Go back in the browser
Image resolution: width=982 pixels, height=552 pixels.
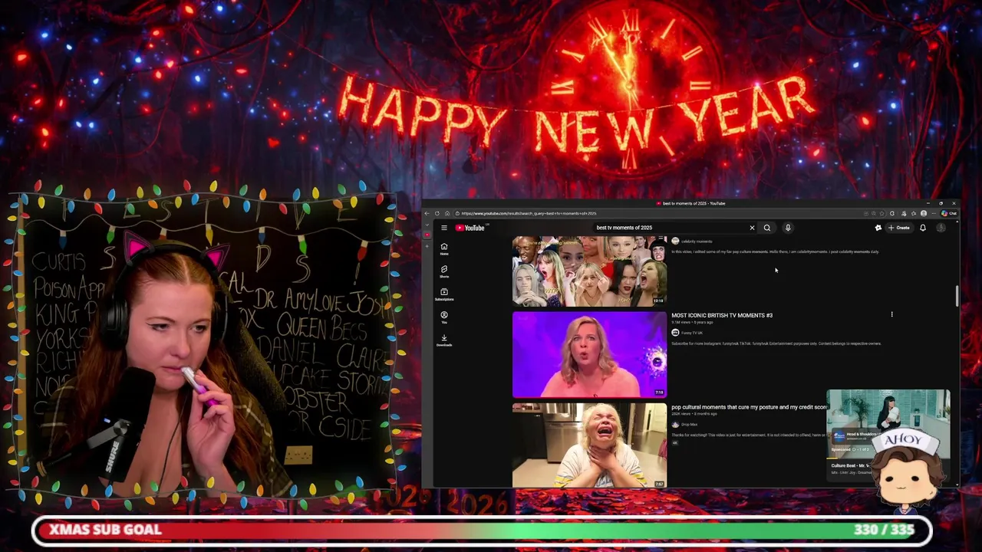tap(427, 213)
